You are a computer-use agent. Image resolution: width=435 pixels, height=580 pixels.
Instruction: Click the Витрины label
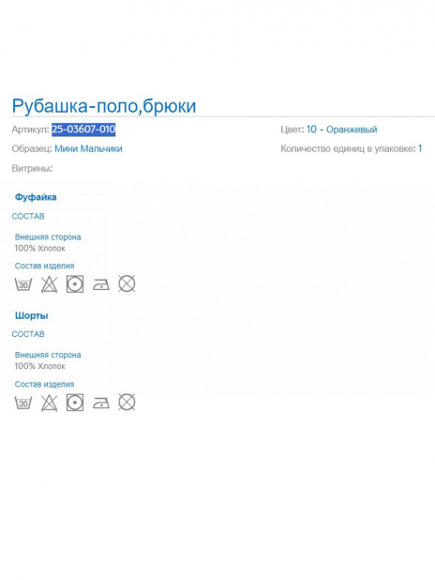click(32, 169)
